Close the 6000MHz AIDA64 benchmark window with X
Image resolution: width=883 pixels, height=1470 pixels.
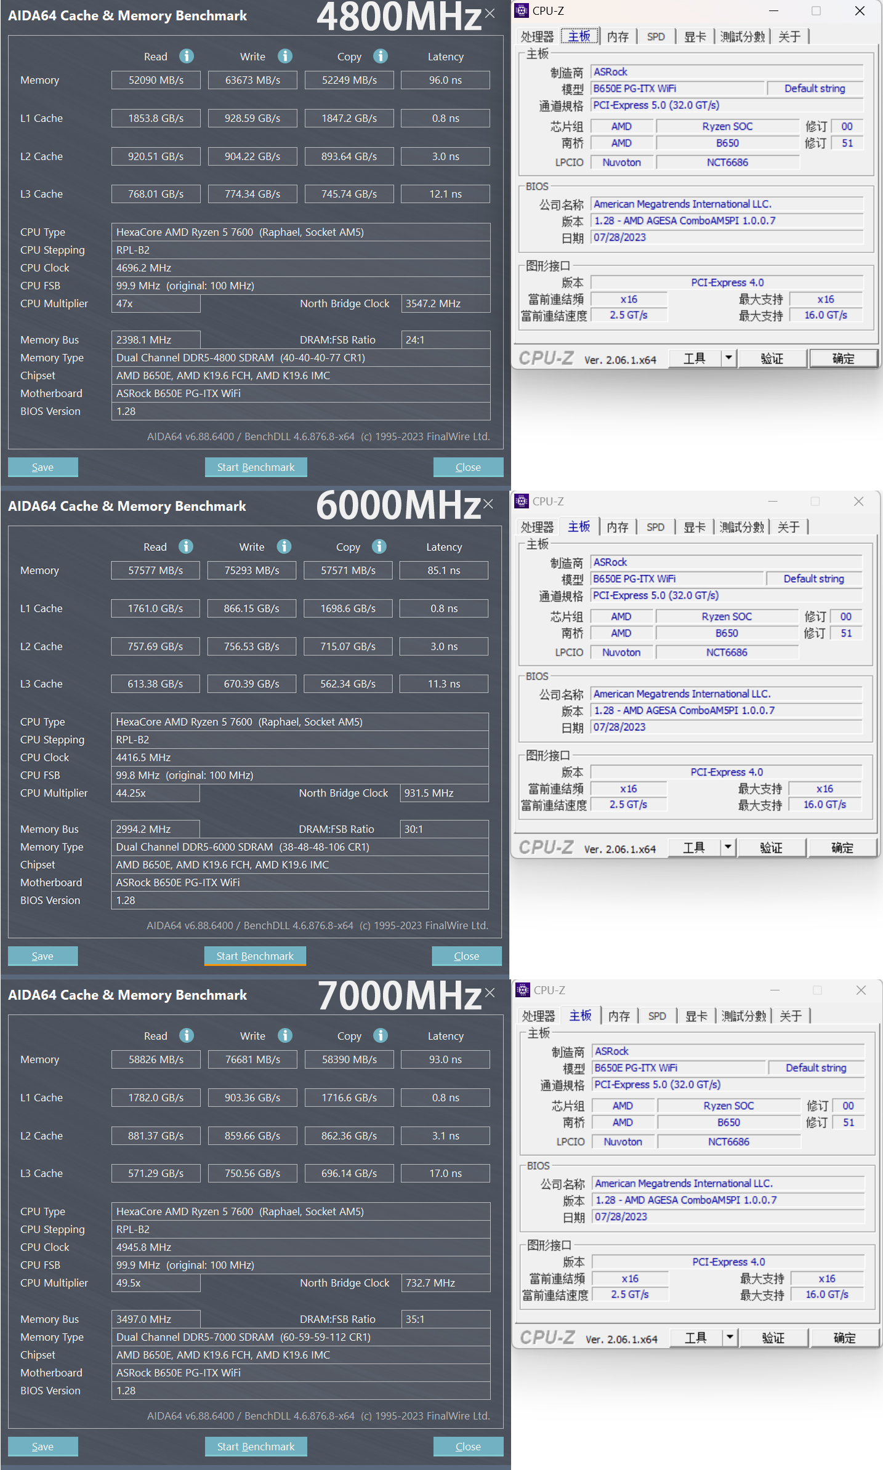(488, 504)
